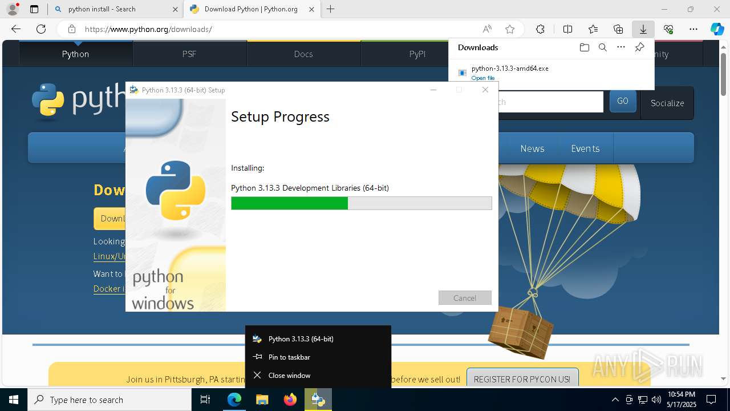This screenshot has width=730, height=411.
Task: Open downloads folder icon in Downloads panel
Action: click(584, 47)
